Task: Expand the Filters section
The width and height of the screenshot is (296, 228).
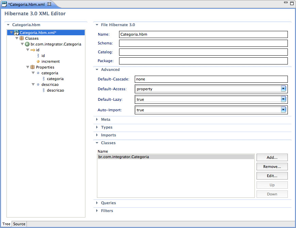Action: coord(97,211)
